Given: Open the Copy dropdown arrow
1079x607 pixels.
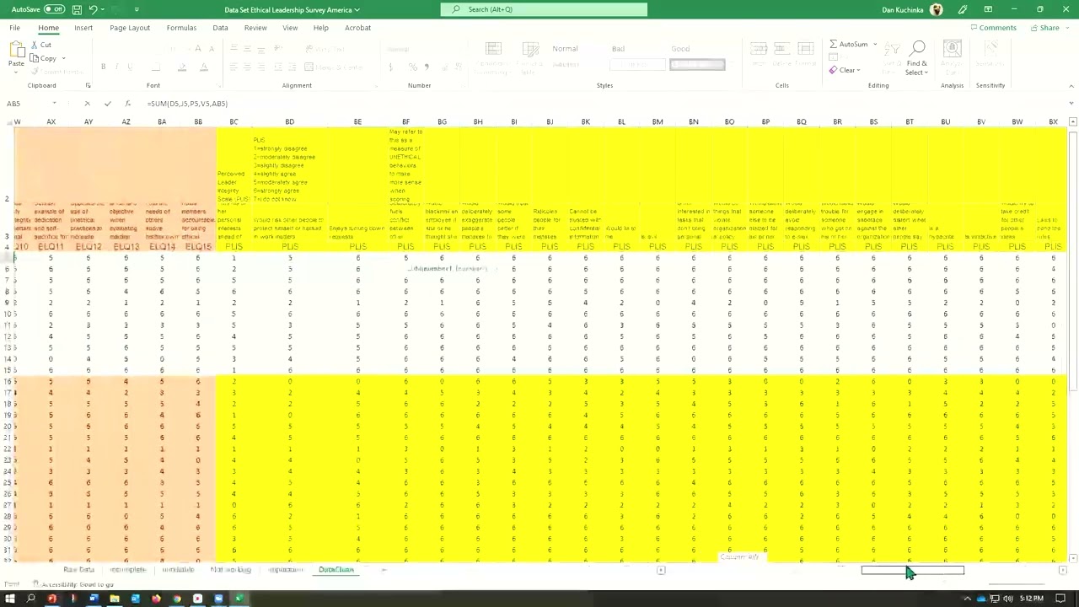Looking at the screenshot, I should [x=63, y=58].
